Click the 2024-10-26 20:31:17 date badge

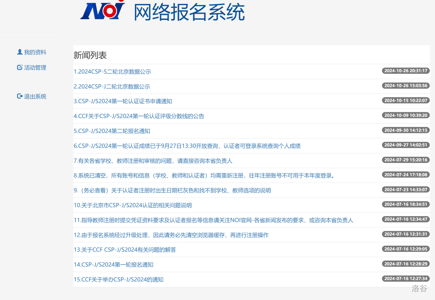click(x=406, y=71)
